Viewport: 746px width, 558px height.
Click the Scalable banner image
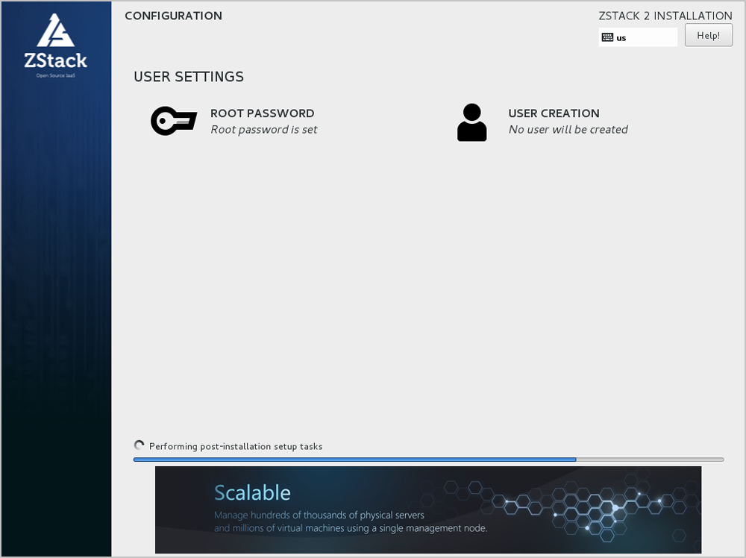427,510
